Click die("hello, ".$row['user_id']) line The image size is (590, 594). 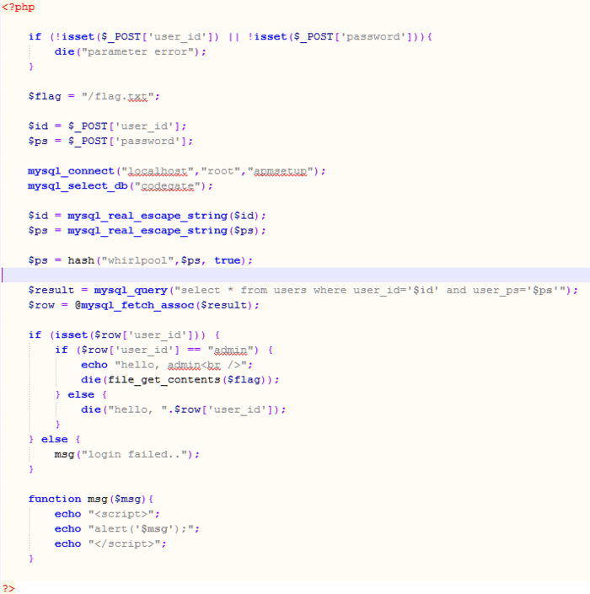tap(183, 409)
